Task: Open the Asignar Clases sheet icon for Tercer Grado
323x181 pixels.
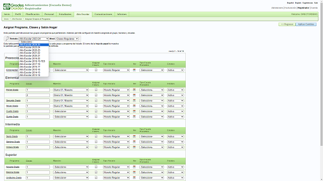Action: (x=96, y=106)
